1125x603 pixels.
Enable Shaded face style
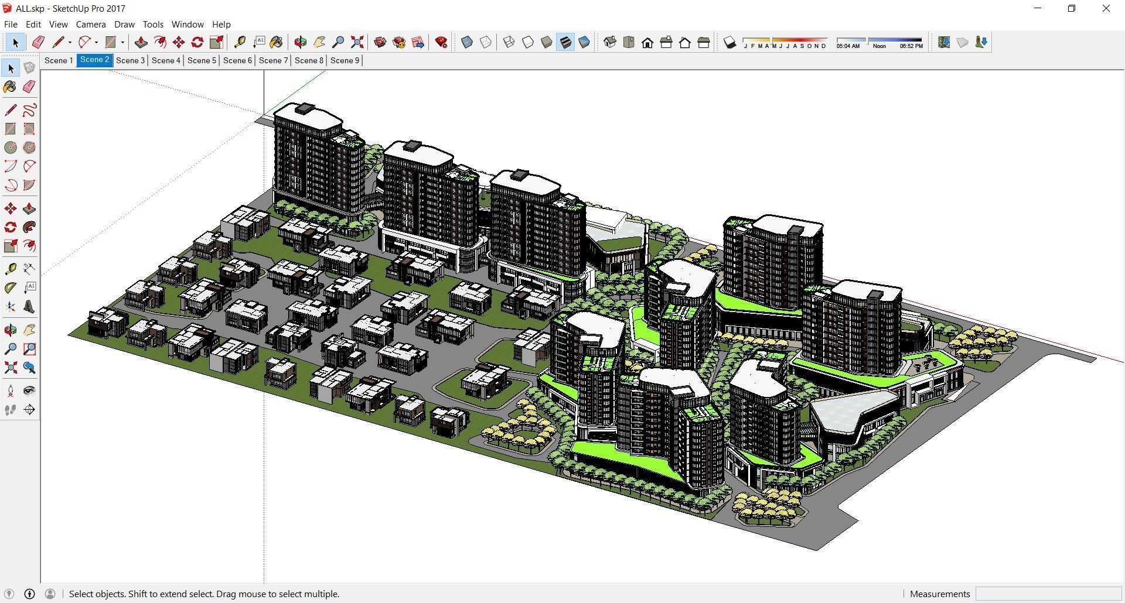pos(547,42)
